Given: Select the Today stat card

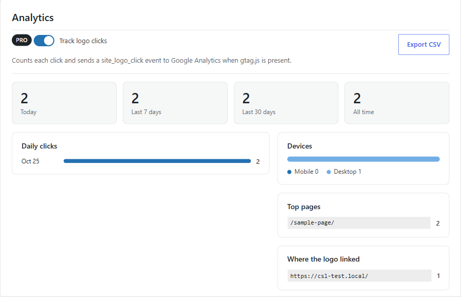Looking at the screenshot, I should 64,103.
